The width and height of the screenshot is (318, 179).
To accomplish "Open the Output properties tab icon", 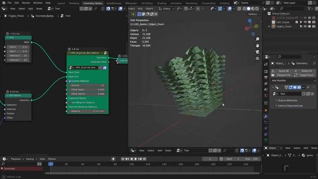I will 266,78.
